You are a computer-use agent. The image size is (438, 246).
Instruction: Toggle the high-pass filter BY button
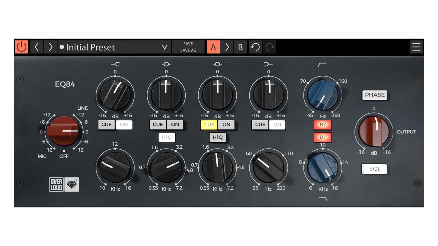tap(323, 125)
